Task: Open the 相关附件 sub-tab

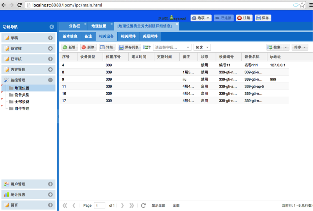Action: tap(128, 36)
